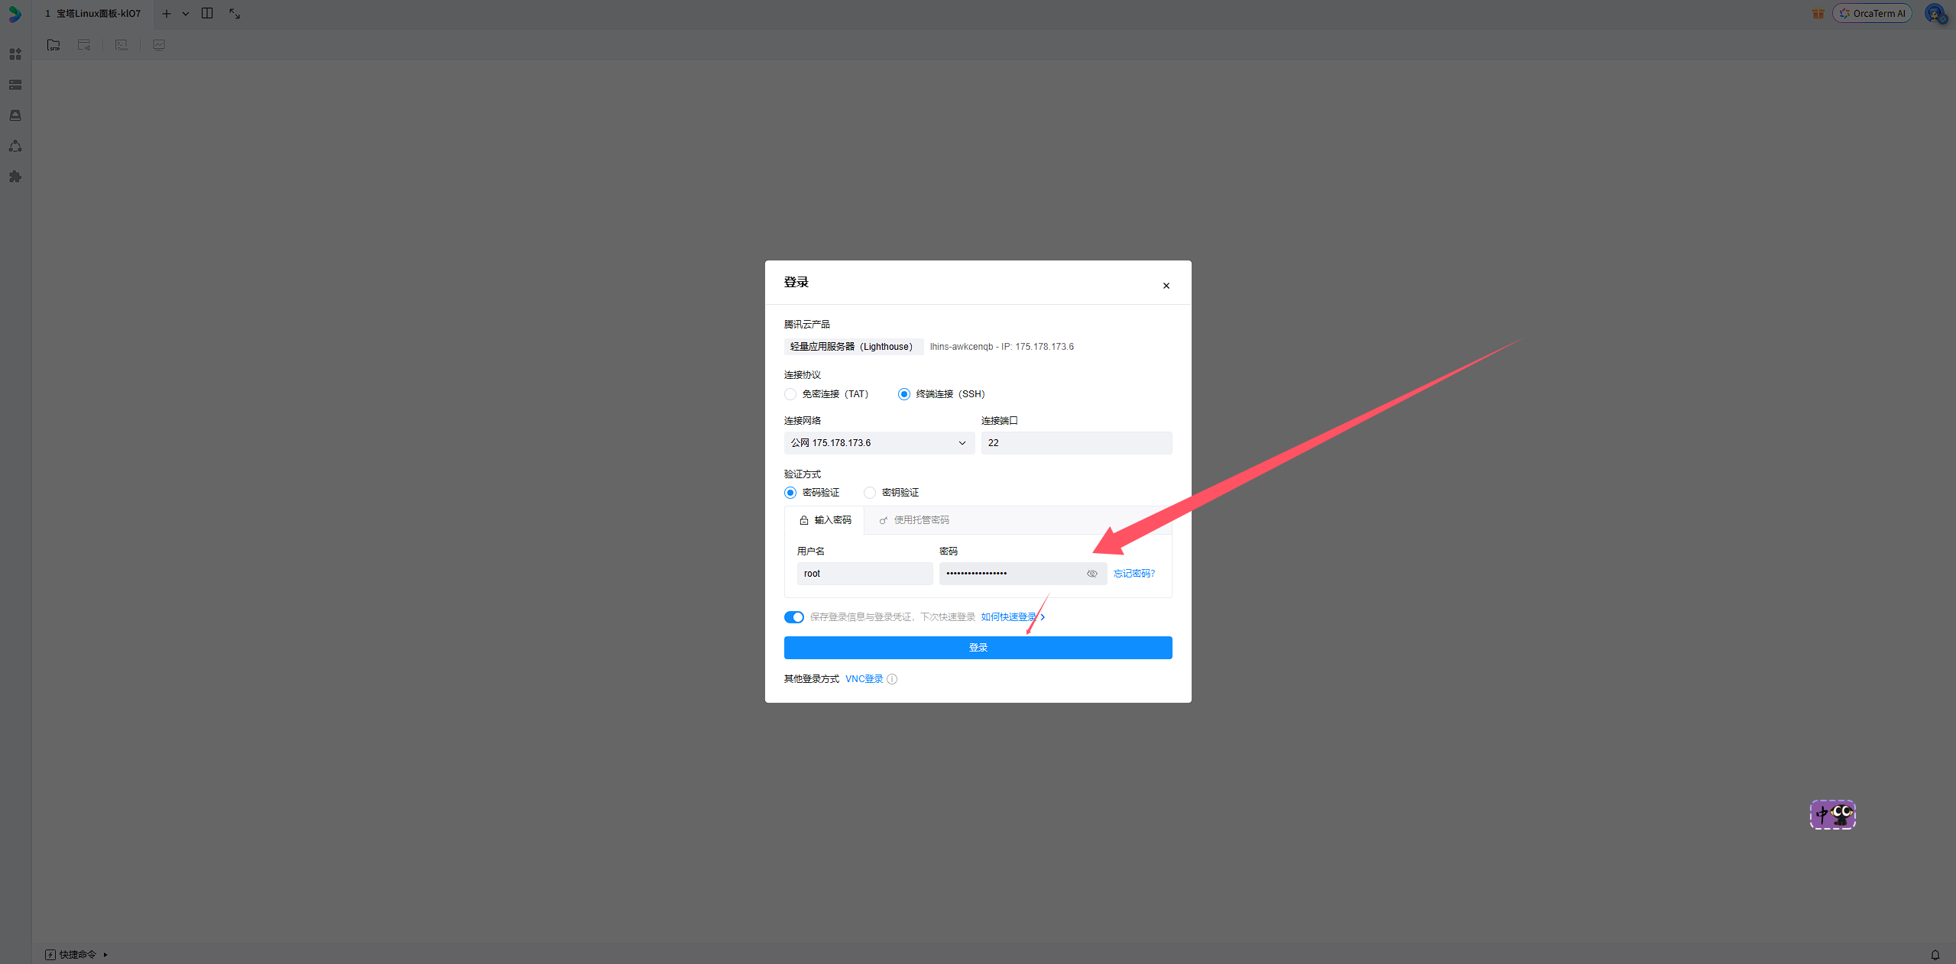
Task: Toggle split-pane layout icon in tab bar
Action: [x=207, y=13]
